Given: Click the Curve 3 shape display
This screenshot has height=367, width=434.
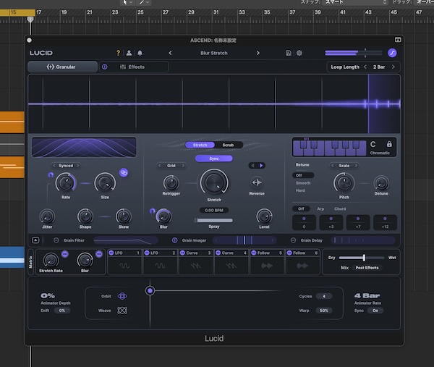Looking at the screenshot, I should [196, 266].
